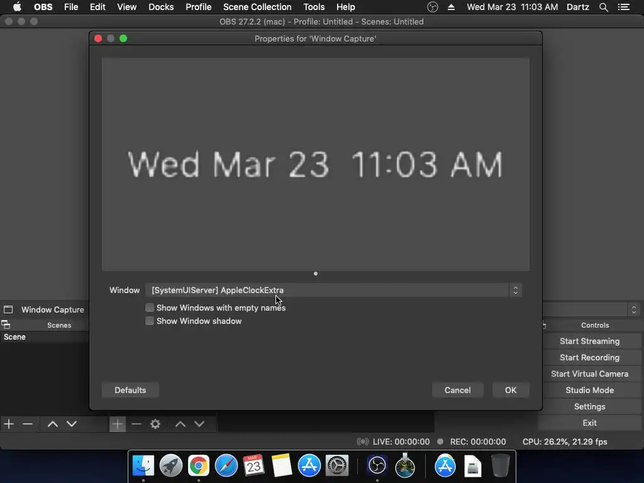This screenshot has width=644, height=483.
Task: Click Start Recording in Controls
Action: [589, 357]
